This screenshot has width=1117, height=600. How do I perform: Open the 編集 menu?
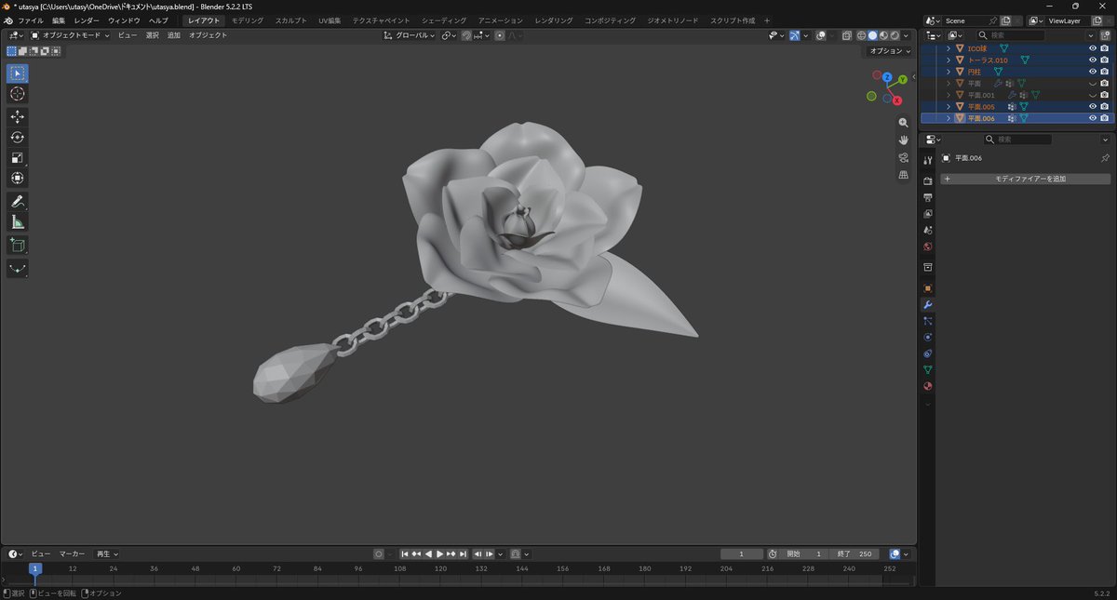pos(59,20)
